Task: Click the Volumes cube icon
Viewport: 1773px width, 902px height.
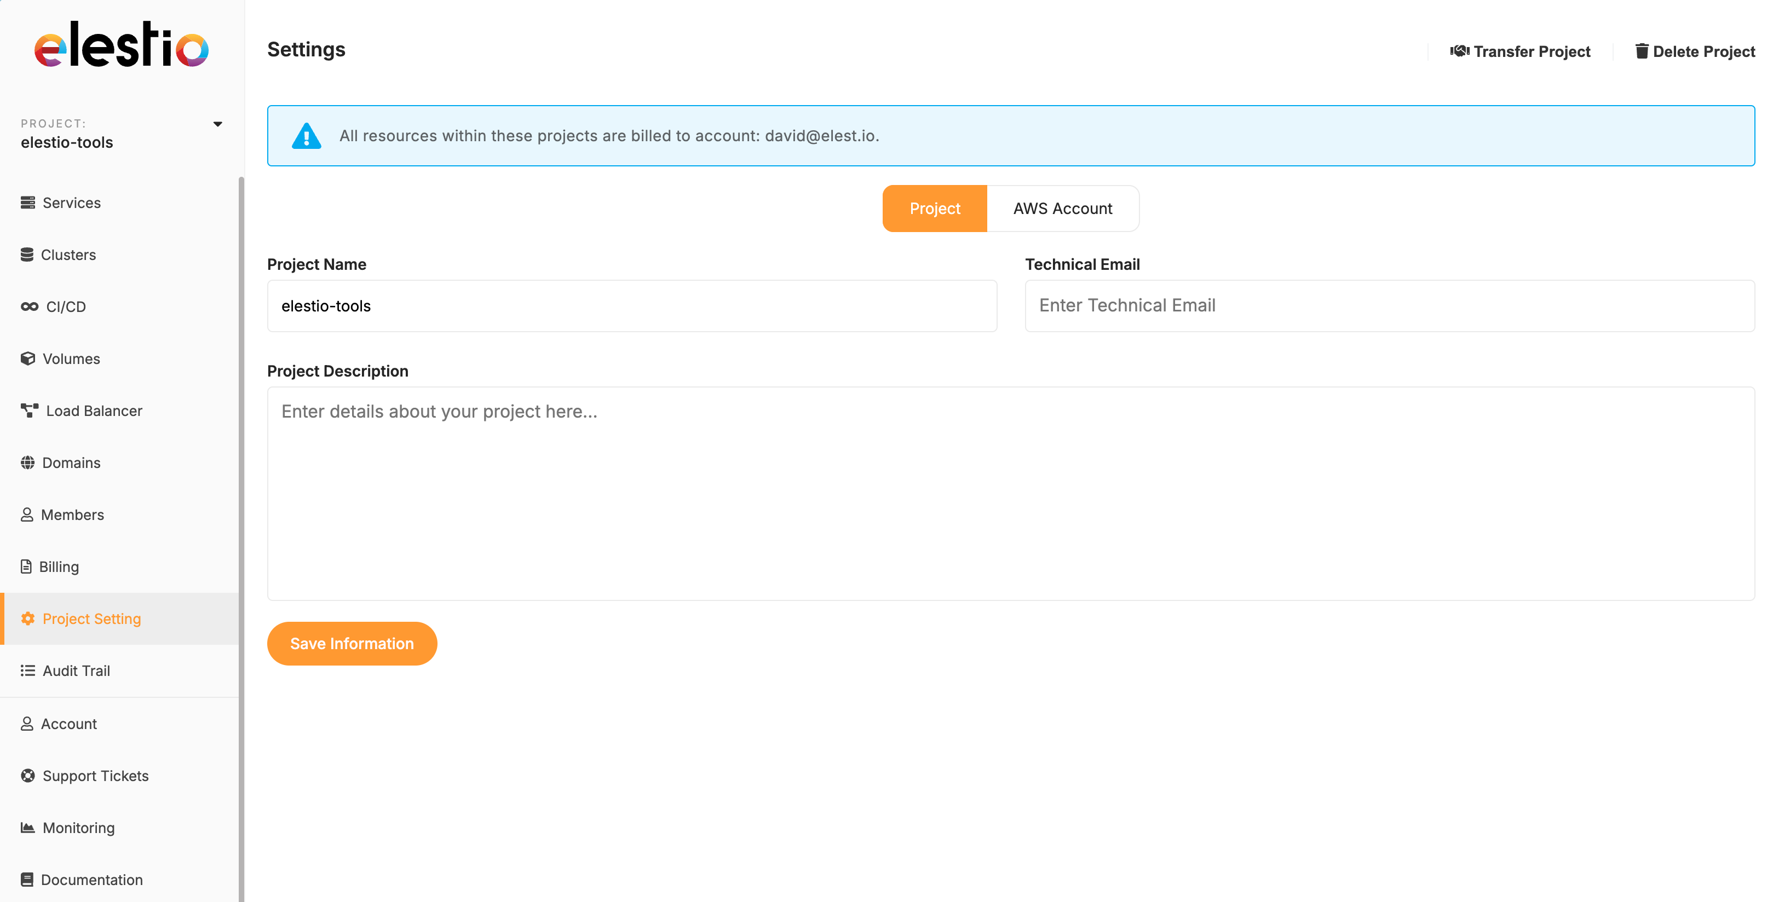Action: (27, 359)
